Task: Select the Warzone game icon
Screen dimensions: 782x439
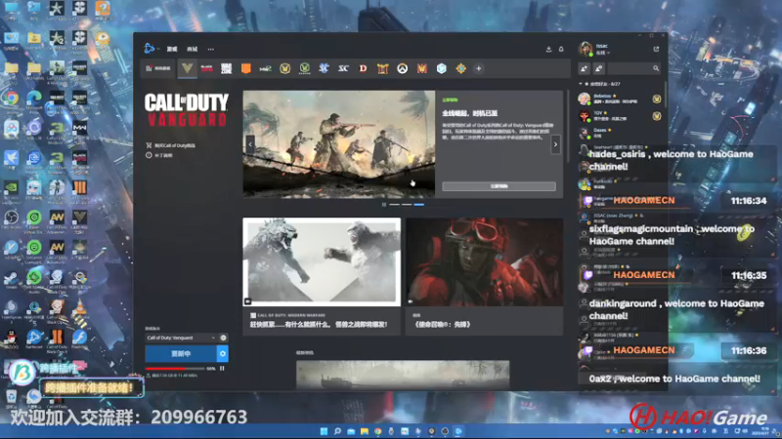Action: 227,68
